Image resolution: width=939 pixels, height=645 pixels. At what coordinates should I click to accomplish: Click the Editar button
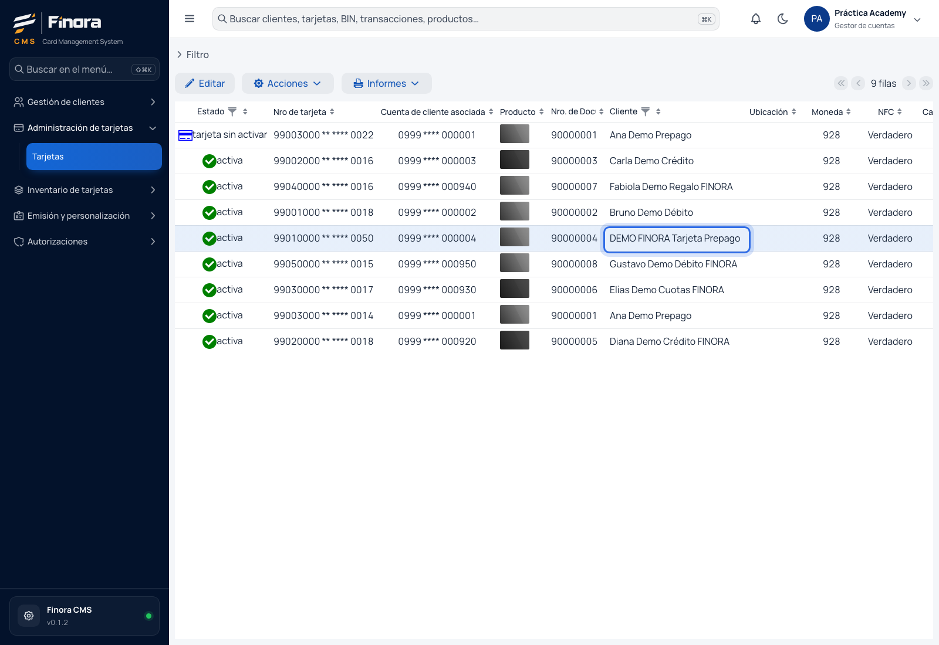pyautogui.click(x=205, y=83)
